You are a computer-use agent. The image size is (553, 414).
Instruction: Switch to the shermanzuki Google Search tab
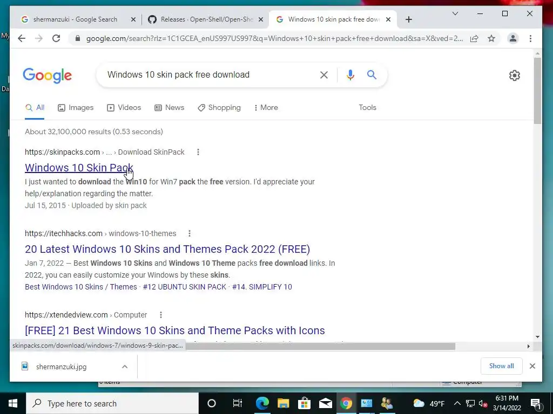75,19
